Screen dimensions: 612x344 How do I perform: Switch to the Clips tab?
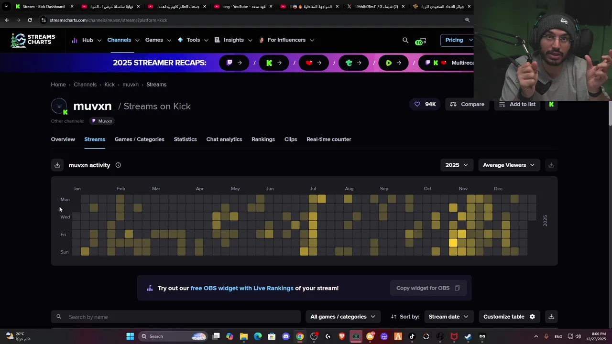(x=291, y=139)
